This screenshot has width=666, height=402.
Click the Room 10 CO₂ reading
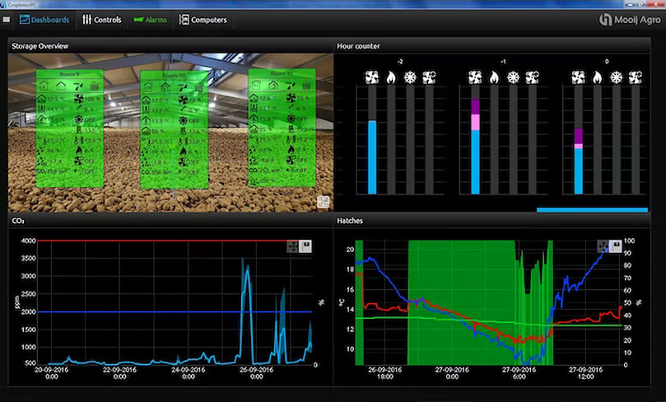[156, 172]
